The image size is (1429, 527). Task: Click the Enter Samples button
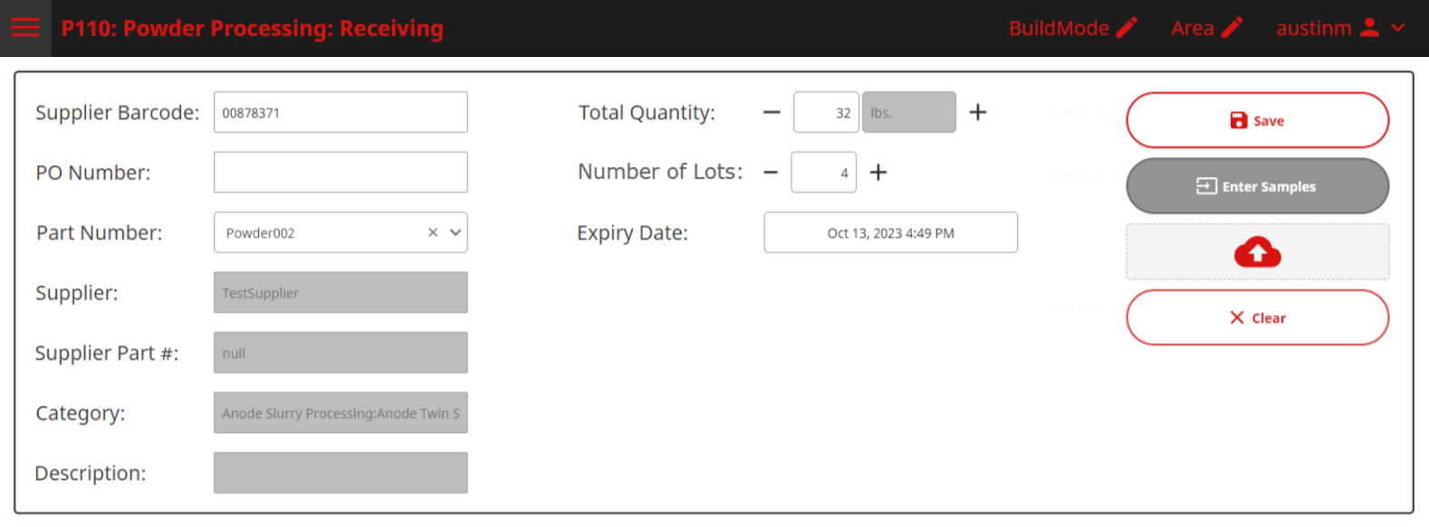[1257, 186]
